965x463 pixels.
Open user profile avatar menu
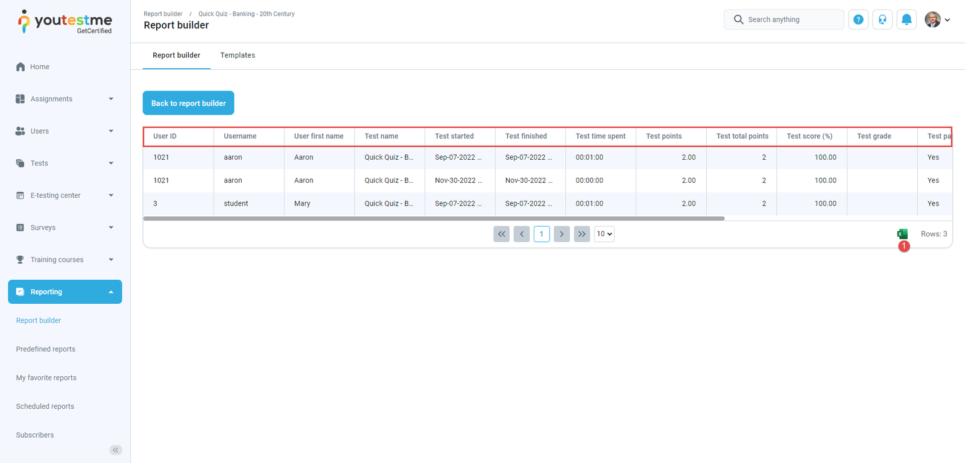click(x=937, y=20)
